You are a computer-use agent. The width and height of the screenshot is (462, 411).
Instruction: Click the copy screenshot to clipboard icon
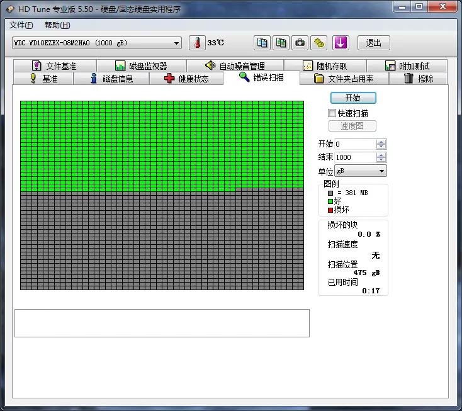point(281,43)
